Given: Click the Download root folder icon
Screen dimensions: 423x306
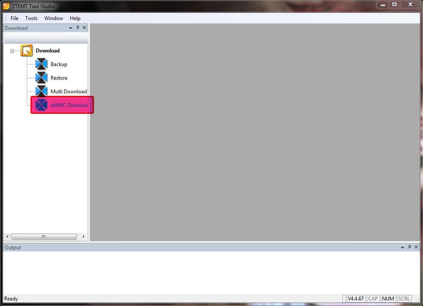Looking at the screenshot, I should click(26, 50).
